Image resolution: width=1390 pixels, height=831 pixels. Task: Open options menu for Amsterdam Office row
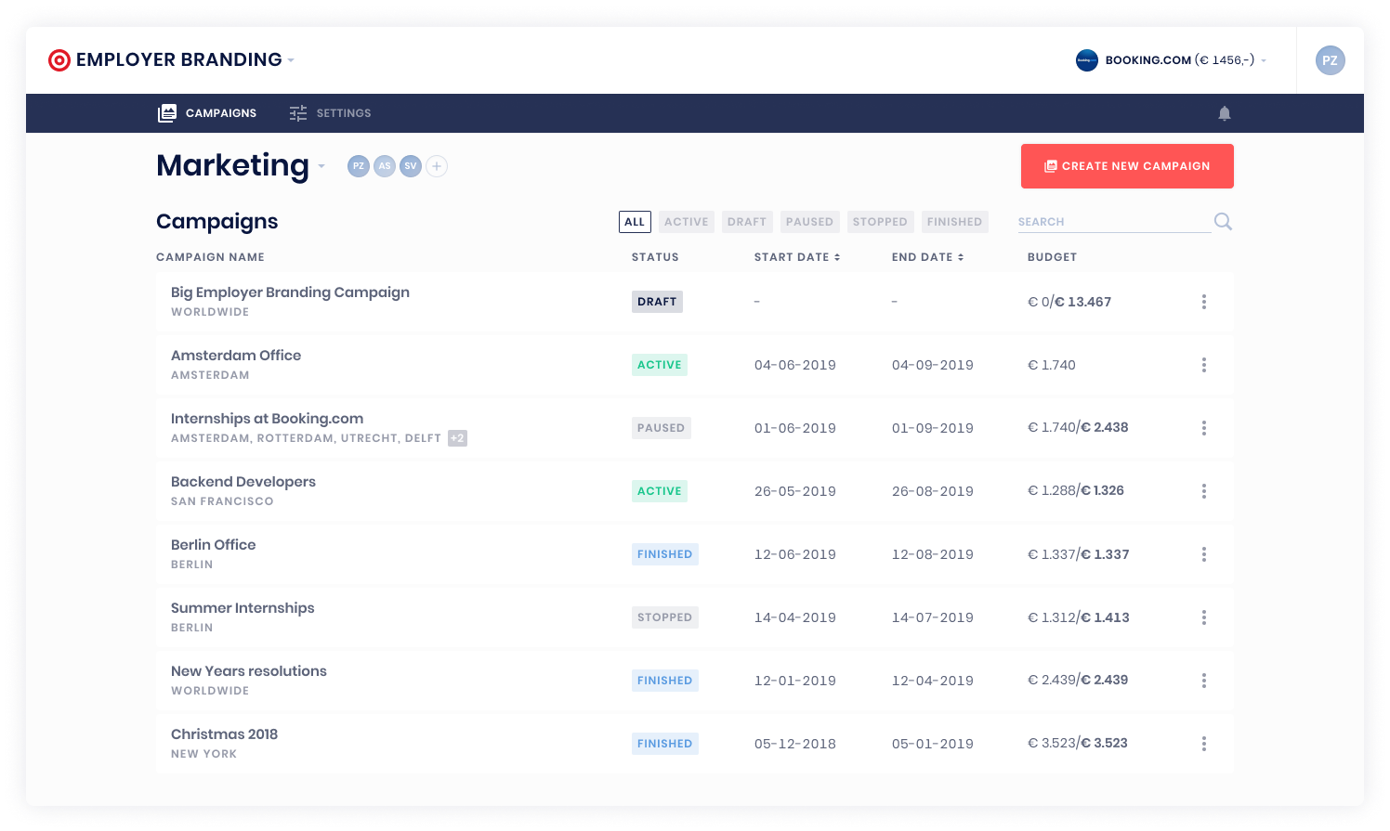(1204, 365)
